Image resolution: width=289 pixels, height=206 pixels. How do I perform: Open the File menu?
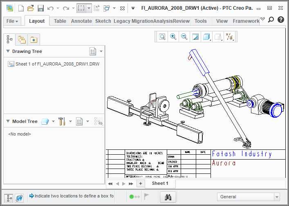pos(12,21)
